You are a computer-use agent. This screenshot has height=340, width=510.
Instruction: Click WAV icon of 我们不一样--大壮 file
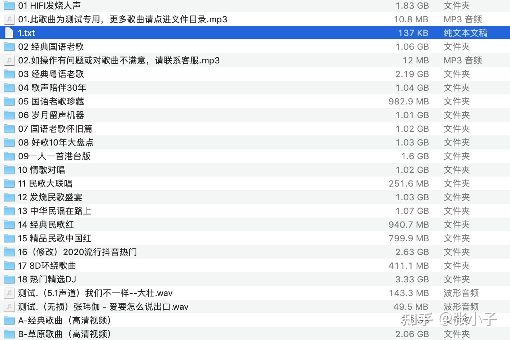9,293
